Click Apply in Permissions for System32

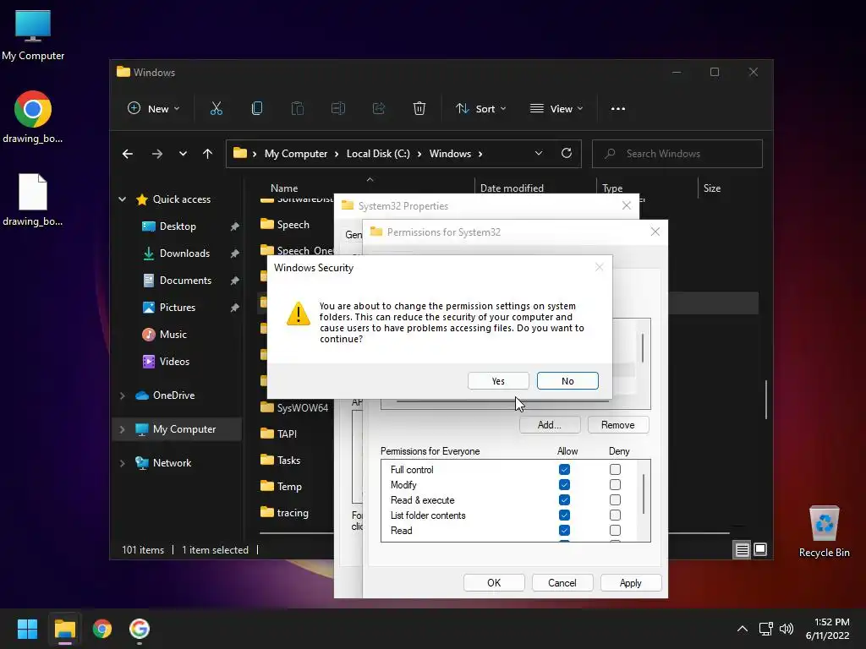[x=630, y=583]
